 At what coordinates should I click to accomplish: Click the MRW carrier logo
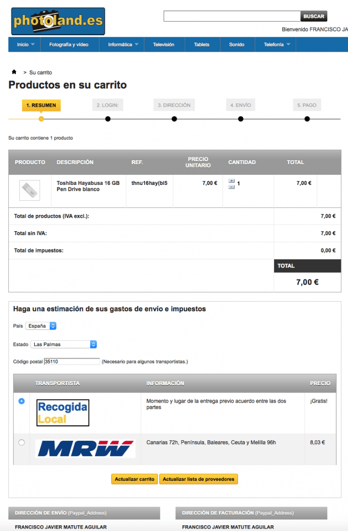85,448
